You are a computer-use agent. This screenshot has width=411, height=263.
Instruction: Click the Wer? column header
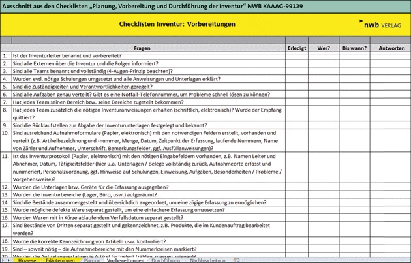324,48
